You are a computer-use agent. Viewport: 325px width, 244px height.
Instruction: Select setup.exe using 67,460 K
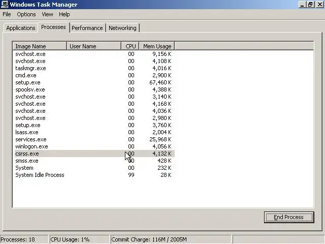[94, 82]
